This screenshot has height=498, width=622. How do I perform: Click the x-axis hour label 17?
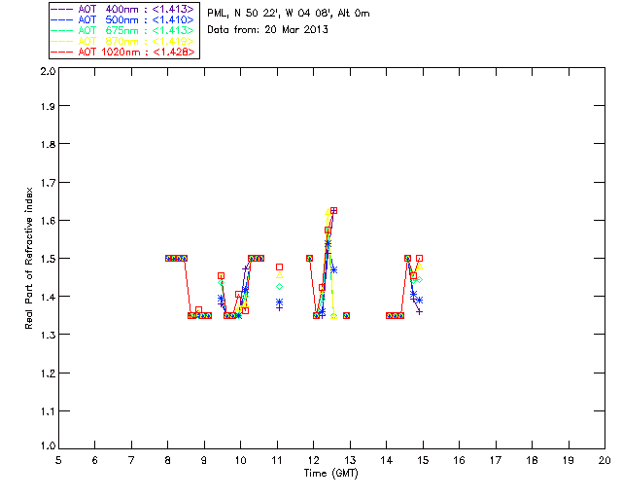pyautogui.click(x=496, y=460)
